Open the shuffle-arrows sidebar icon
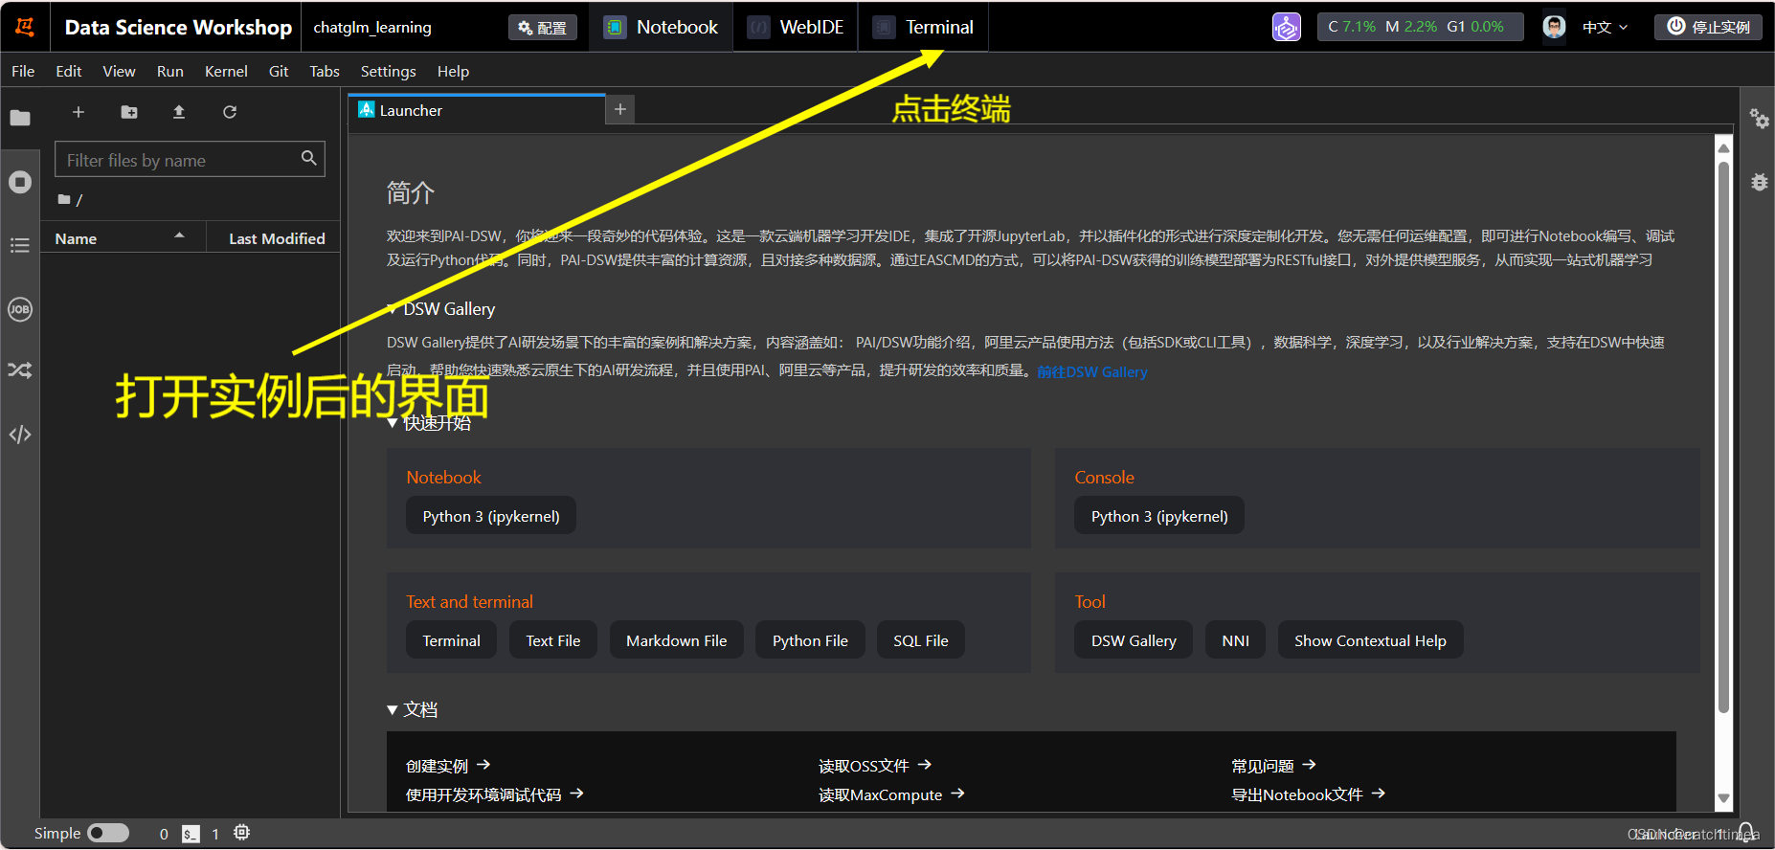 (x=20, y=369)
